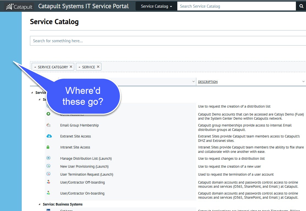Collapse the top Service category group
The width and height of the screenshot is (306, 211).
pos(32,92)
